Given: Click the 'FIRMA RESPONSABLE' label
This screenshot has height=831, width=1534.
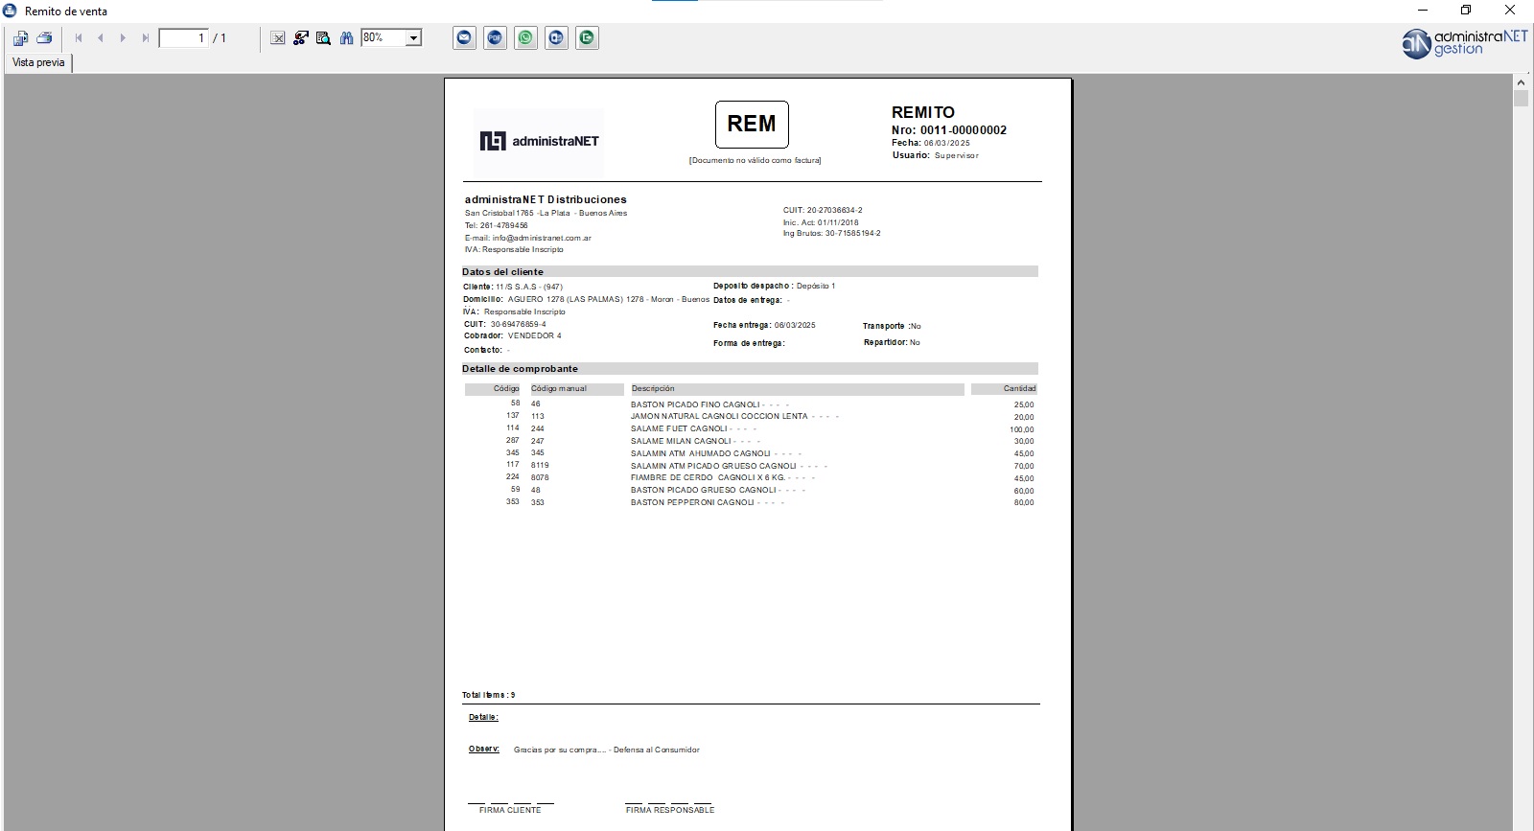Looking at the screenshot, I should click(670, 810).
